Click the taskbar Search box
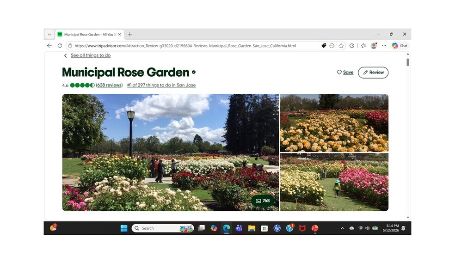Screen dimensions: 455x256 (162, 228)
